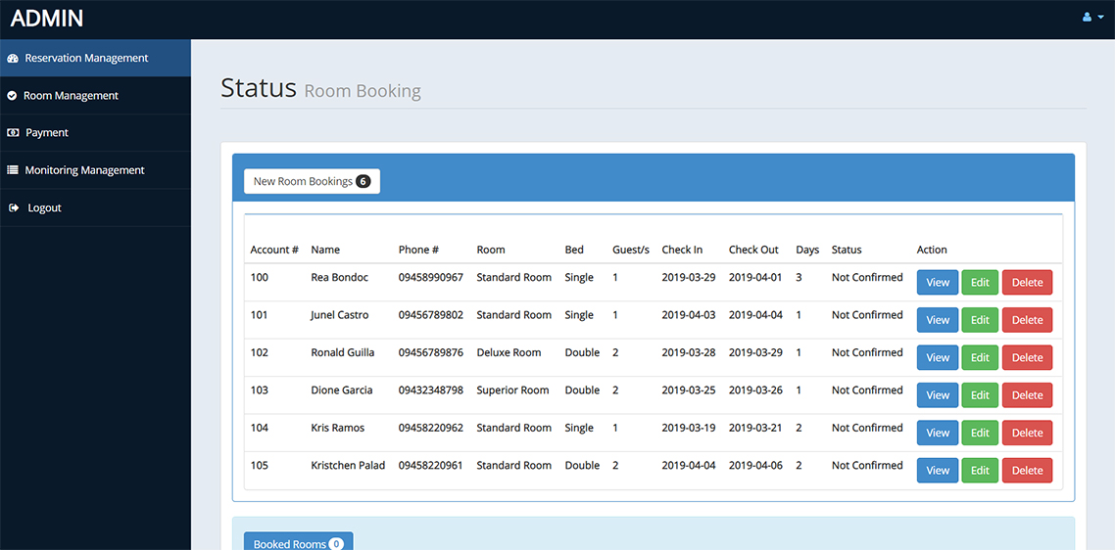Screen dimensions: 1115x550
Task: Edit booking for Kristchen Palad
Action: (x=980, y=471)
